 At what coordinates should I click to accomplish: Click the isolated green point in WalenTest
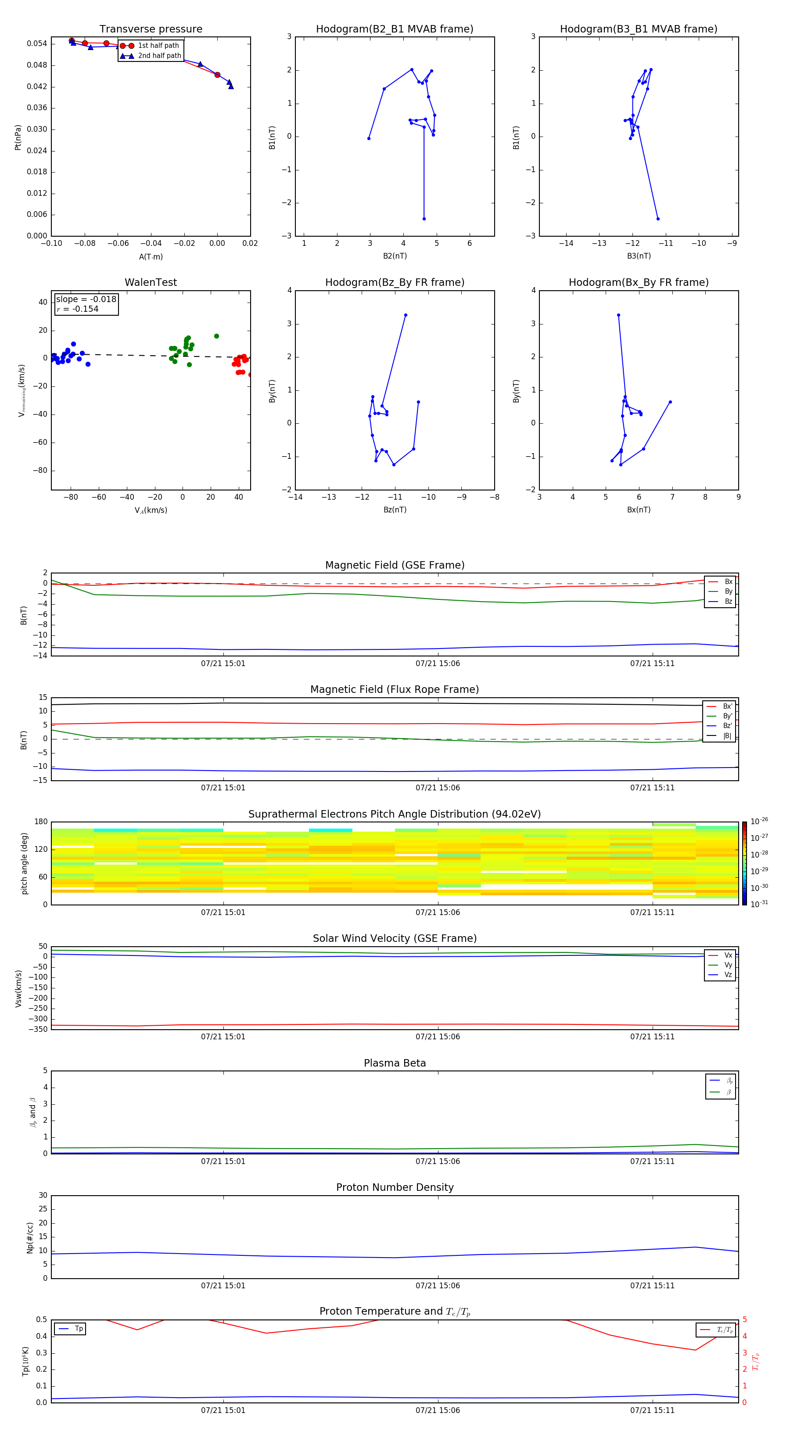(216, 336)
